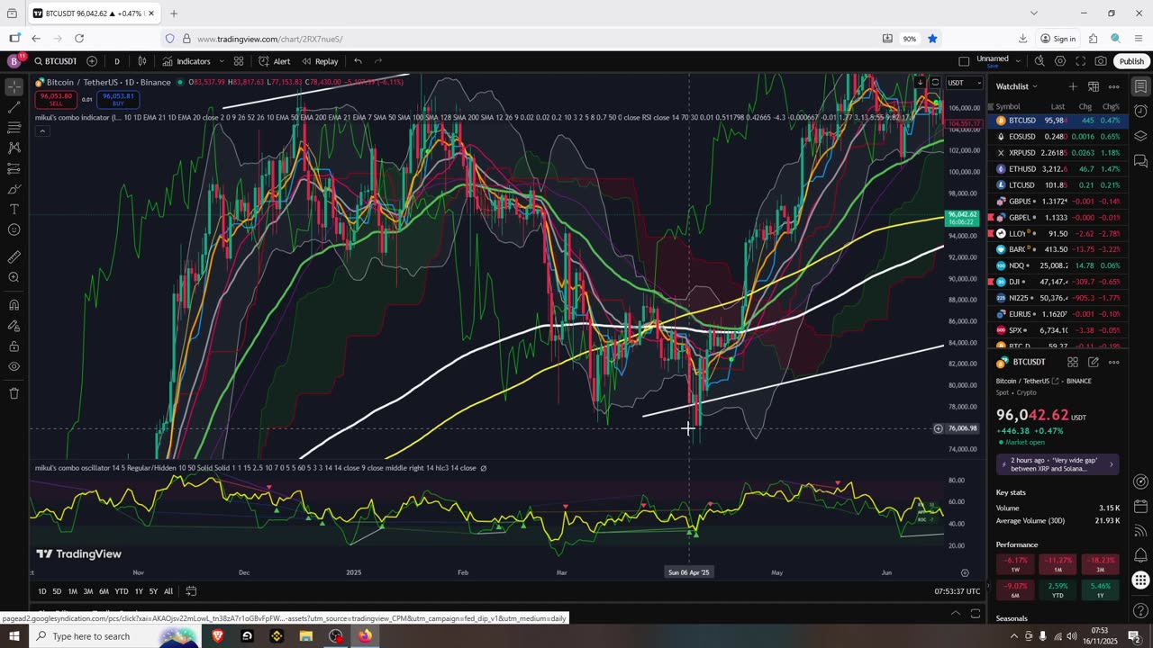
Task: Select the measure ruler tool
Action: click(14, 256)
